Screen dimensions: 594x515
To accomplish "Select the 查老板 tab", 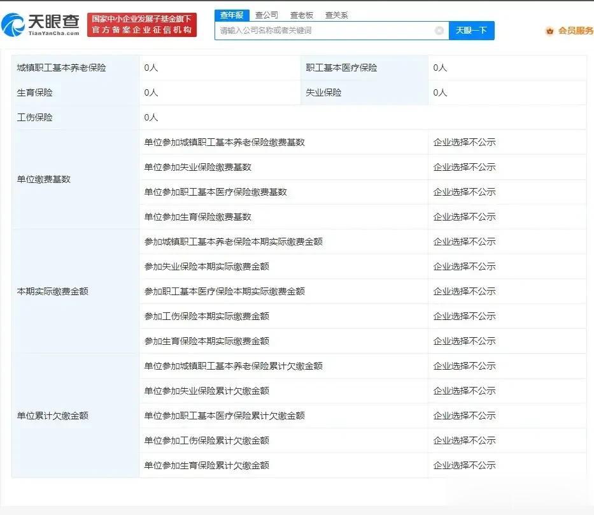I will [x=301, y=15].
